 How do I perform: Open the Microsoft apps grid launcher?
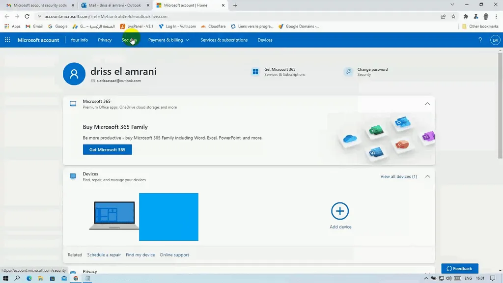[7, 40]
